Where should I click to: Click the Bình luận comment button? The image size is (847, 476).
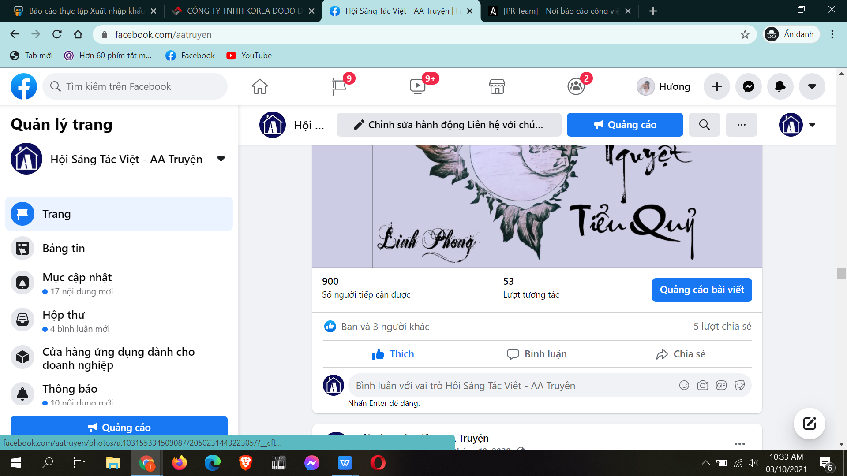click(537, 354)
